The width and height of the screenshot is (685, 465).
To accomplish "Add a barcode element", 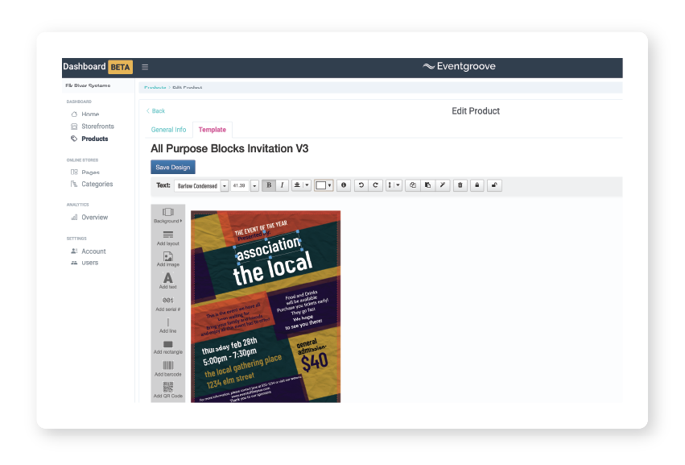I will coord(167,371).
